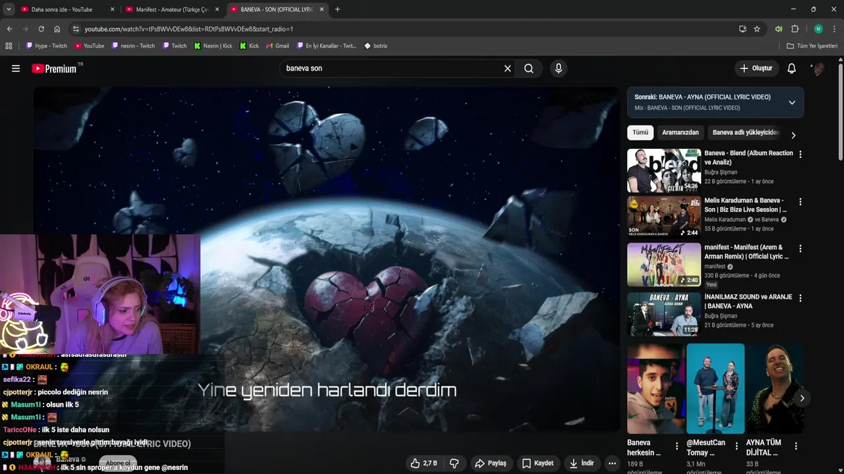Screen dimensions: 844x474
Task: Download the video with İndir
Action: coord(582,463)
